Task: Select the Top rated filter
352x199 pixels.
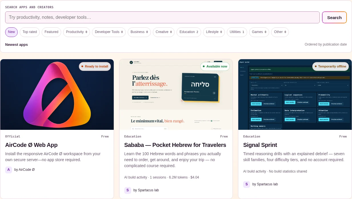Action: (30, 32)
